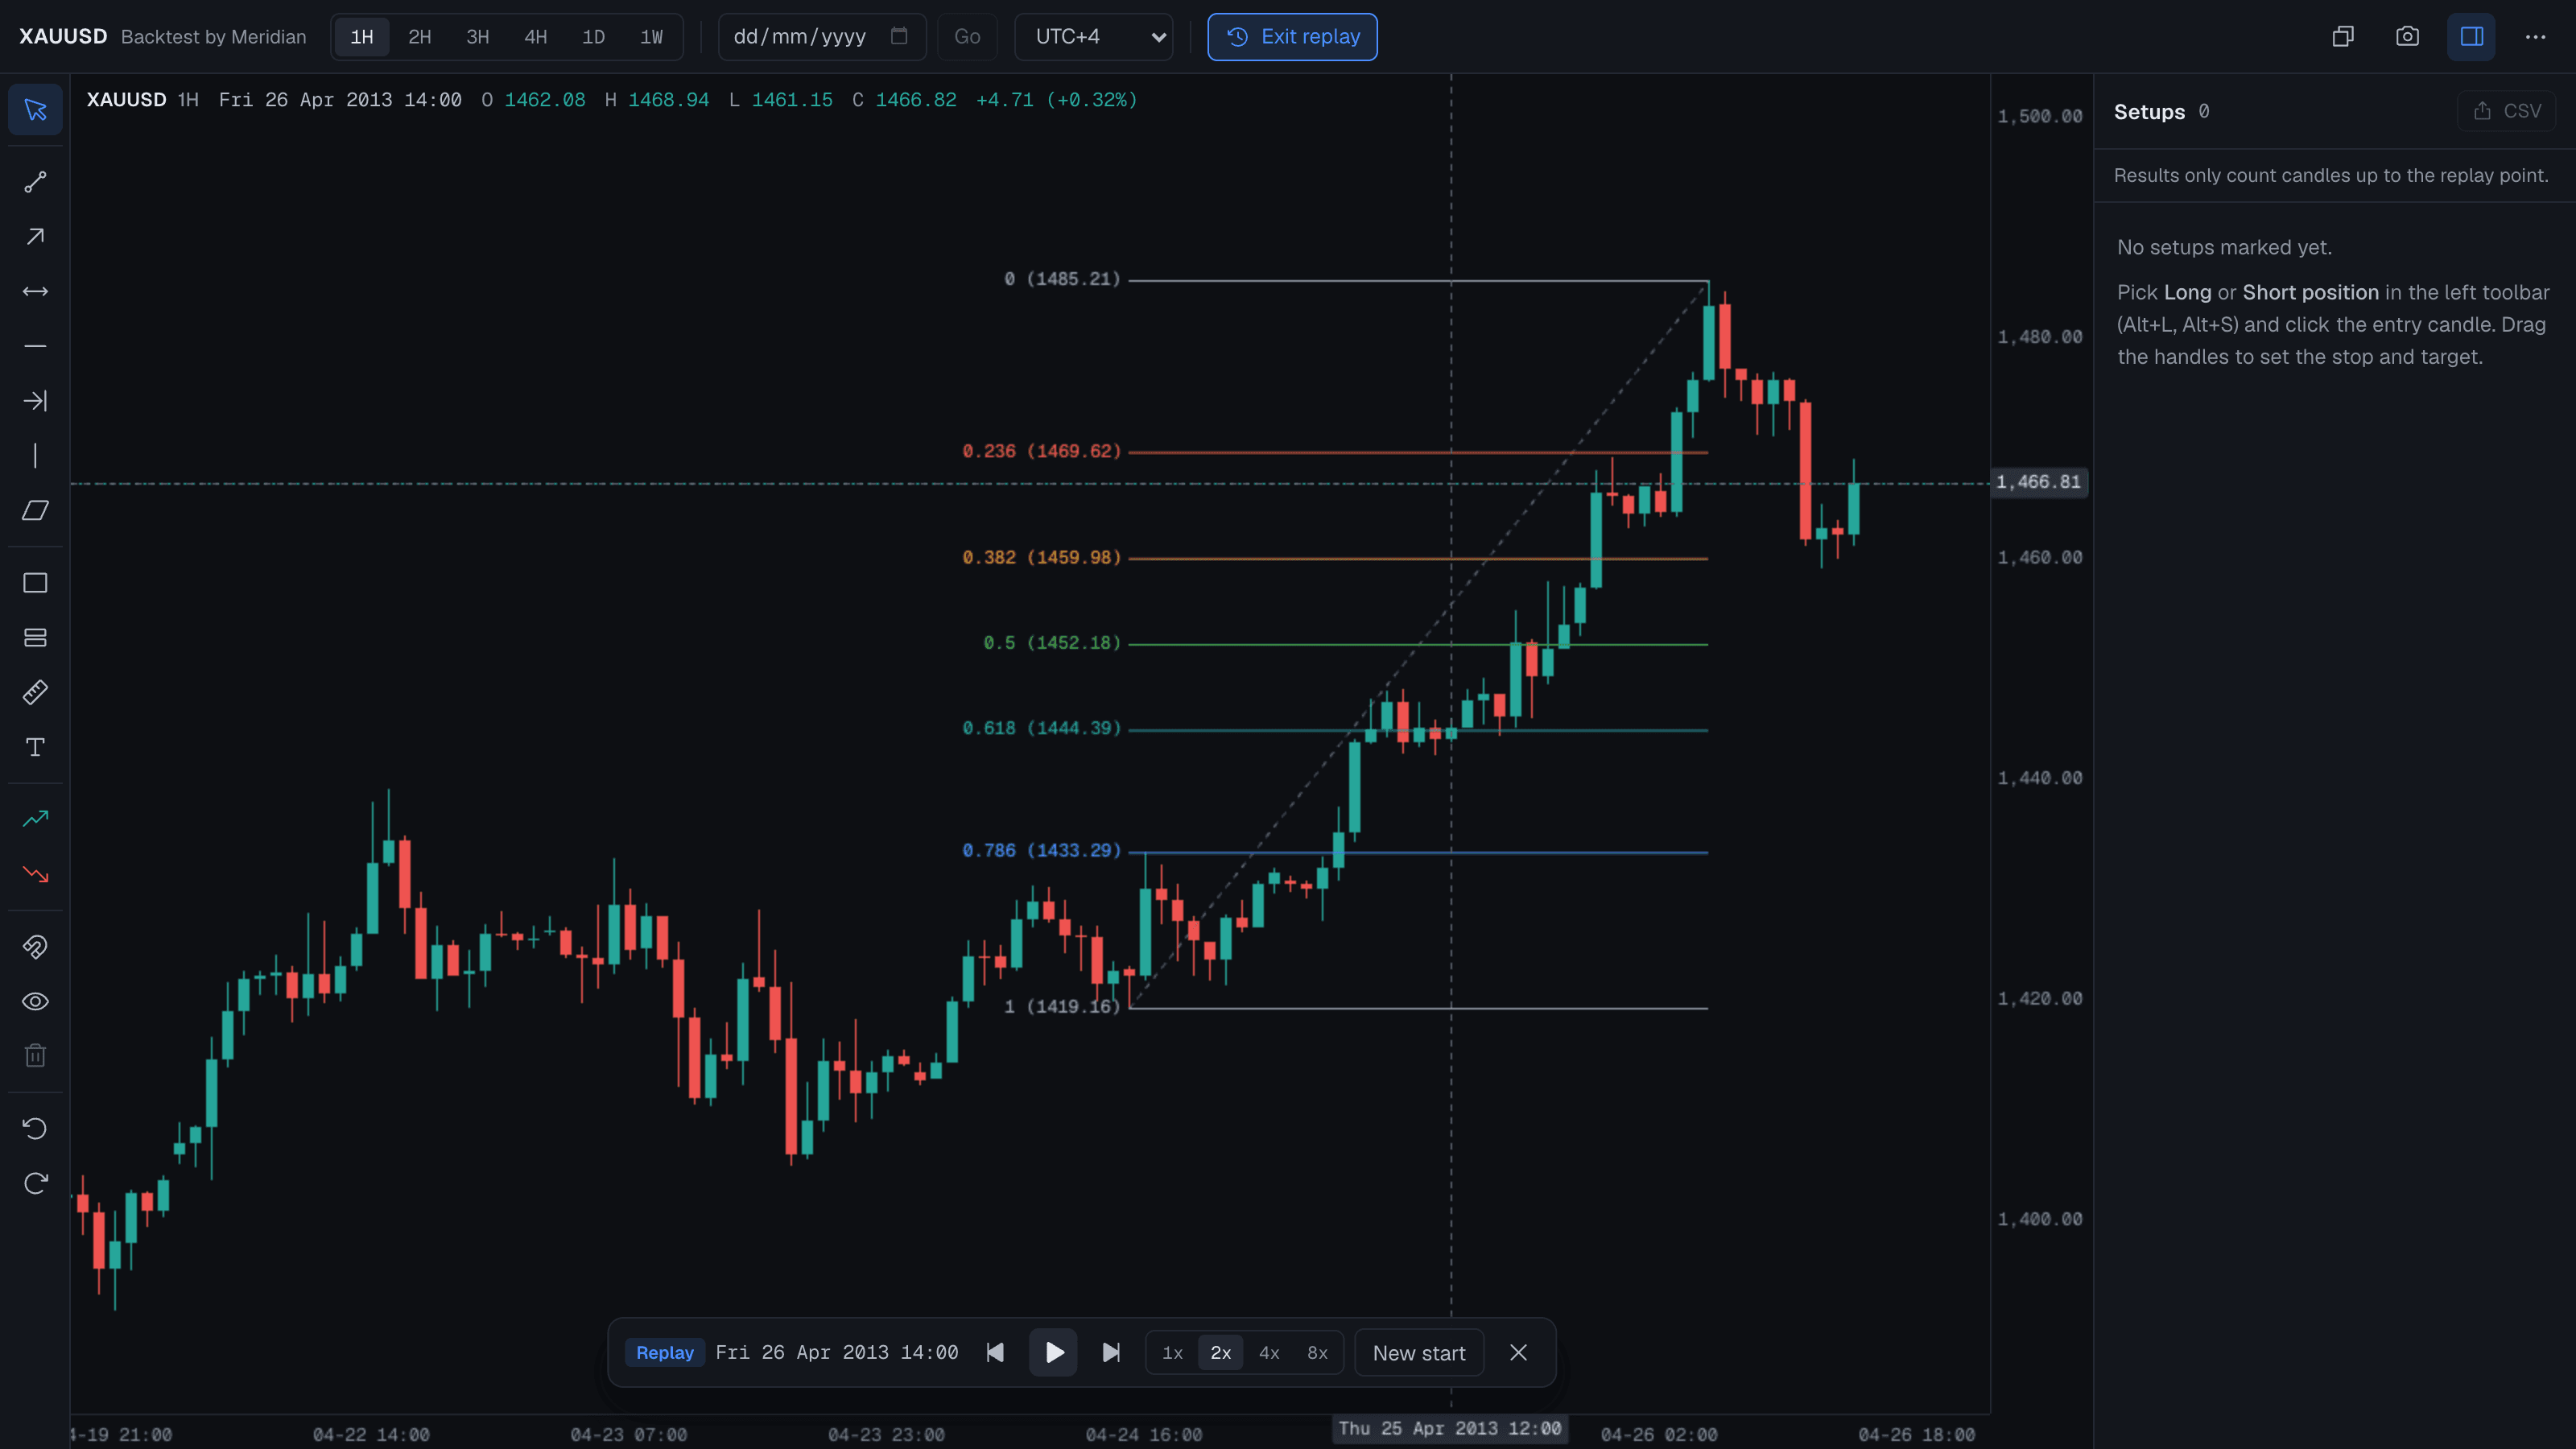Screen dimensions: 2576x1449
Task: Pick the green Long position tool
Action: pyautogui.click(x=35, y=819)
